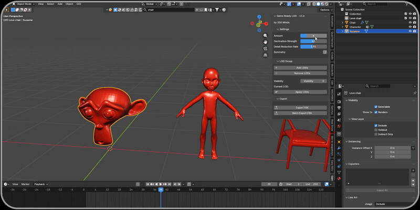Open the View Layer properties tab icon
420x210 pixels.
[339, 114]
